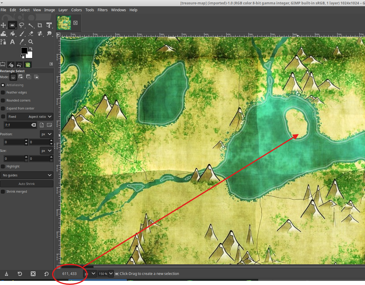Select the Zoom magnifier tool
The width and height of the screenshot is (365, 285).
pyautogui.click(x=31, y=42)
